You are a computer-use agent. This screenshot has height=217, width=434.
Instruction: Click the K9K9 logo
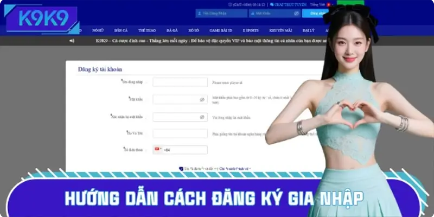(x=42, y=19)
